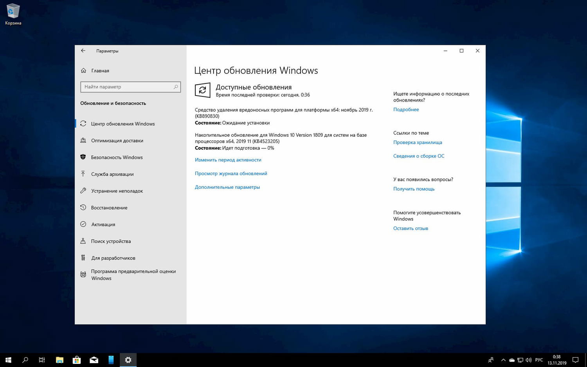Launch Microsoft Edge from the taskbar
The image size is (587, 367).
(111, 360)
